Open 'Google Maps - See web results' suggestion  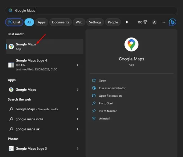(x=45, y=109)
